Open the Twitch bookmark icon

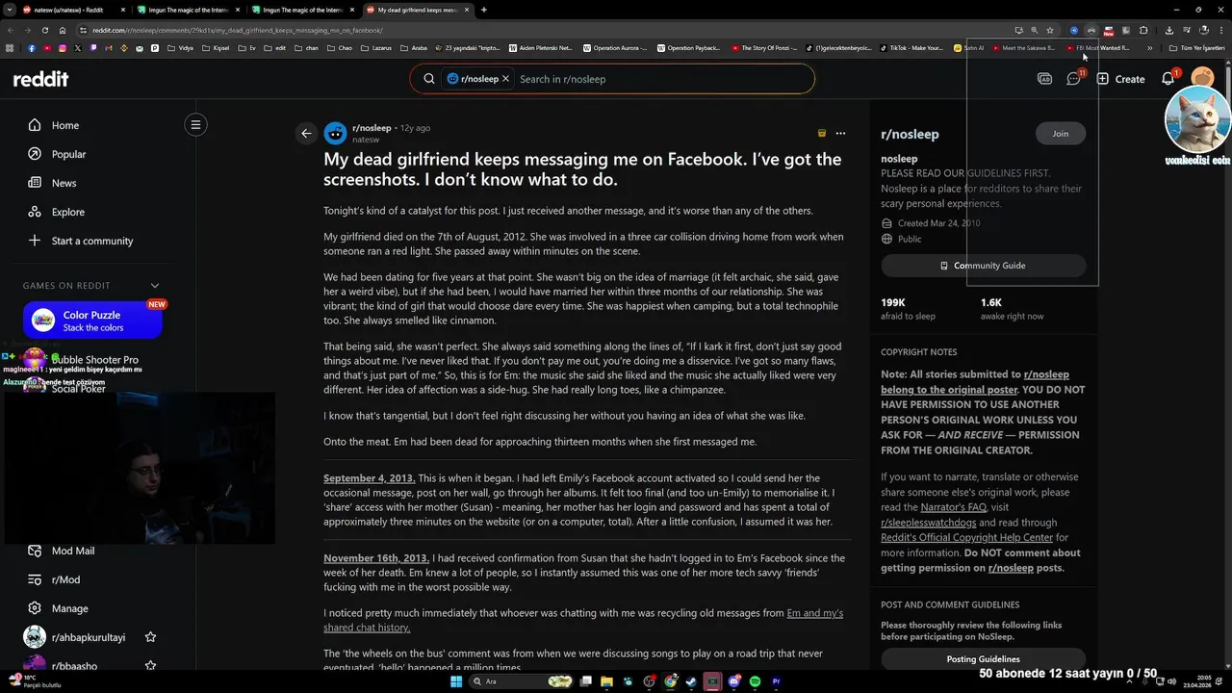click(x=93, y=47)
